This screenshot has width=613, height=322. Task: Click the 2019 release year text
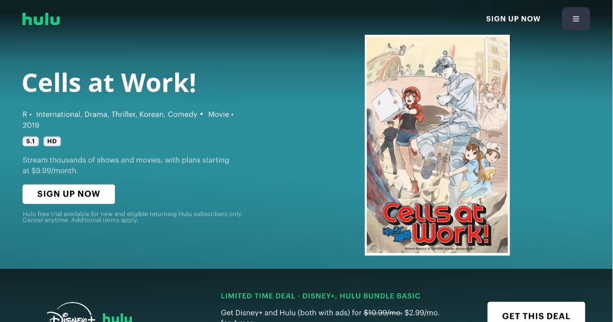(x=31, y=125)
